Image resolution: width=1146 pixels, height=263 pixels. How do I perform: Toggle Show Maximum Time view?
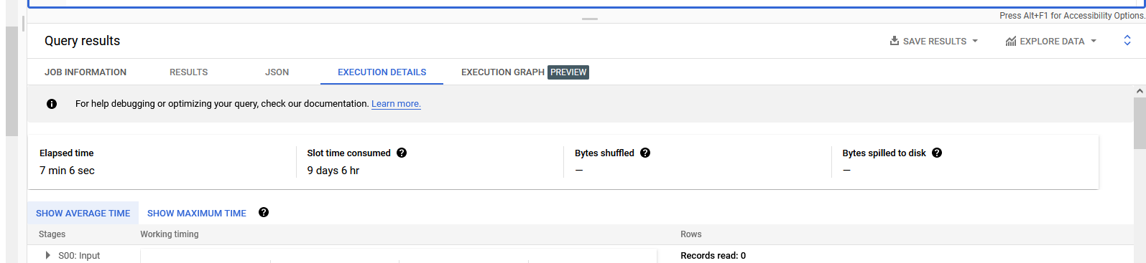(197, 213)
